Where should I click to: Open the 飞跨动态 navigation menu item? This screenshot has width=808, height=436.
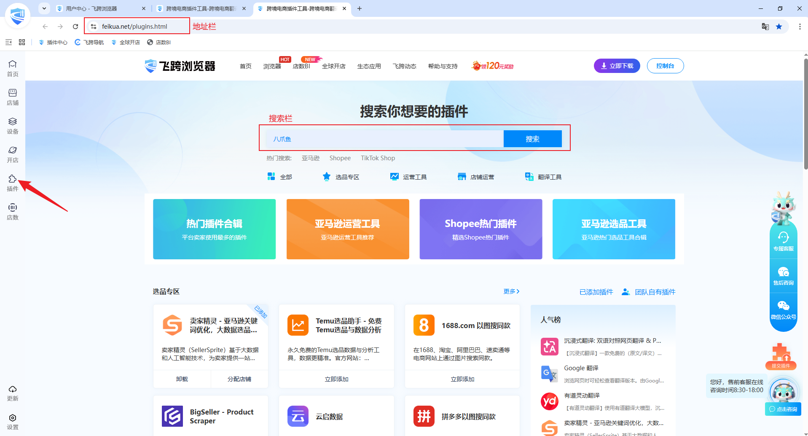click(x=405, y=66)
